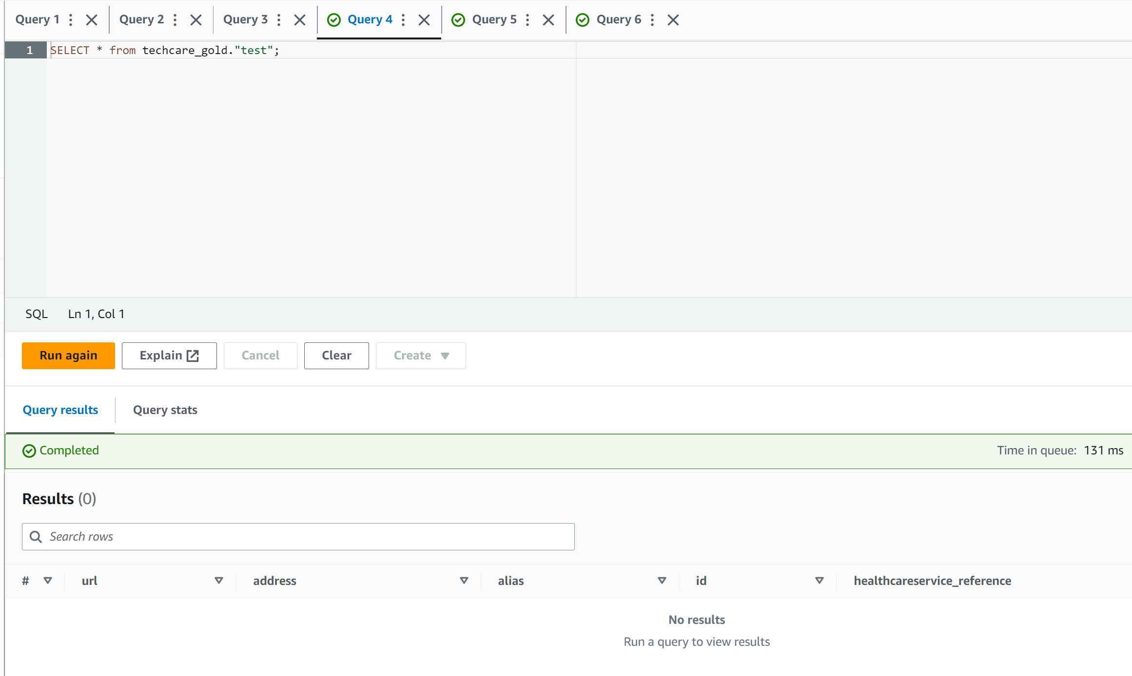Viewport: 1132px width, 676px height.
Task: Select the Query 1 tab
Action: pos(37,19)
